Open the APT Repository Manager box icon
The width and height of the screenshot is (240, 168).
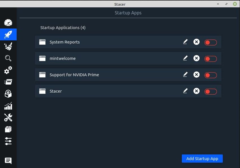tap(8, 129)
